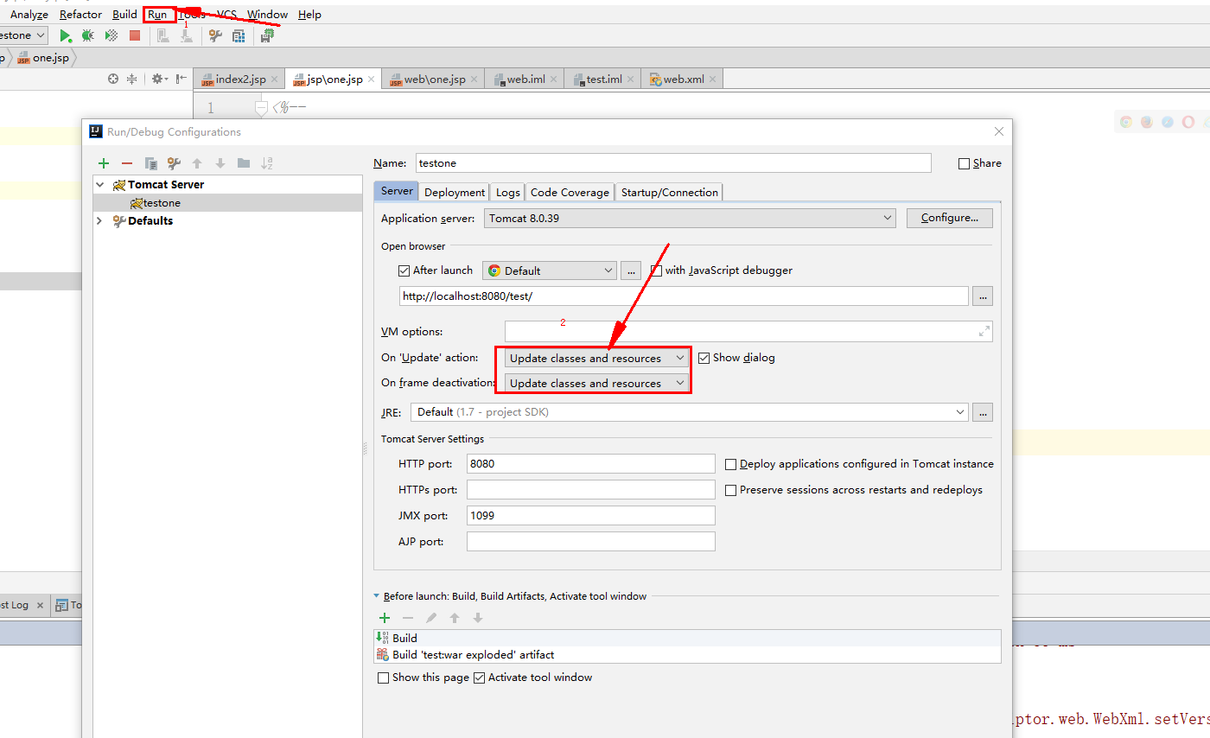This screenshot has width=1210, height=738.
Task: Open the Build menu
Action: [x=124, y=15]
